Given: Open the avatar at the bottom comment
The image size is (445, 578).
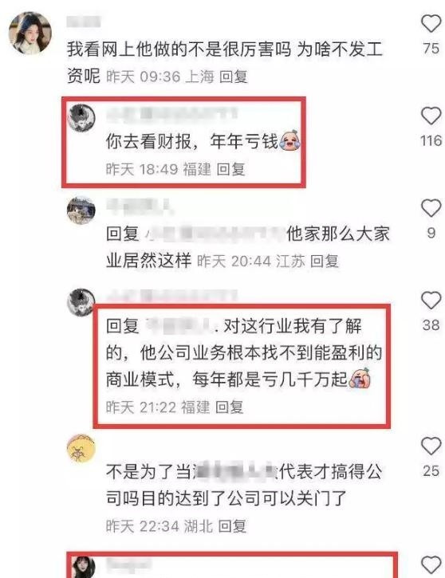Looking at the screenshot, I should coord(81,568).
